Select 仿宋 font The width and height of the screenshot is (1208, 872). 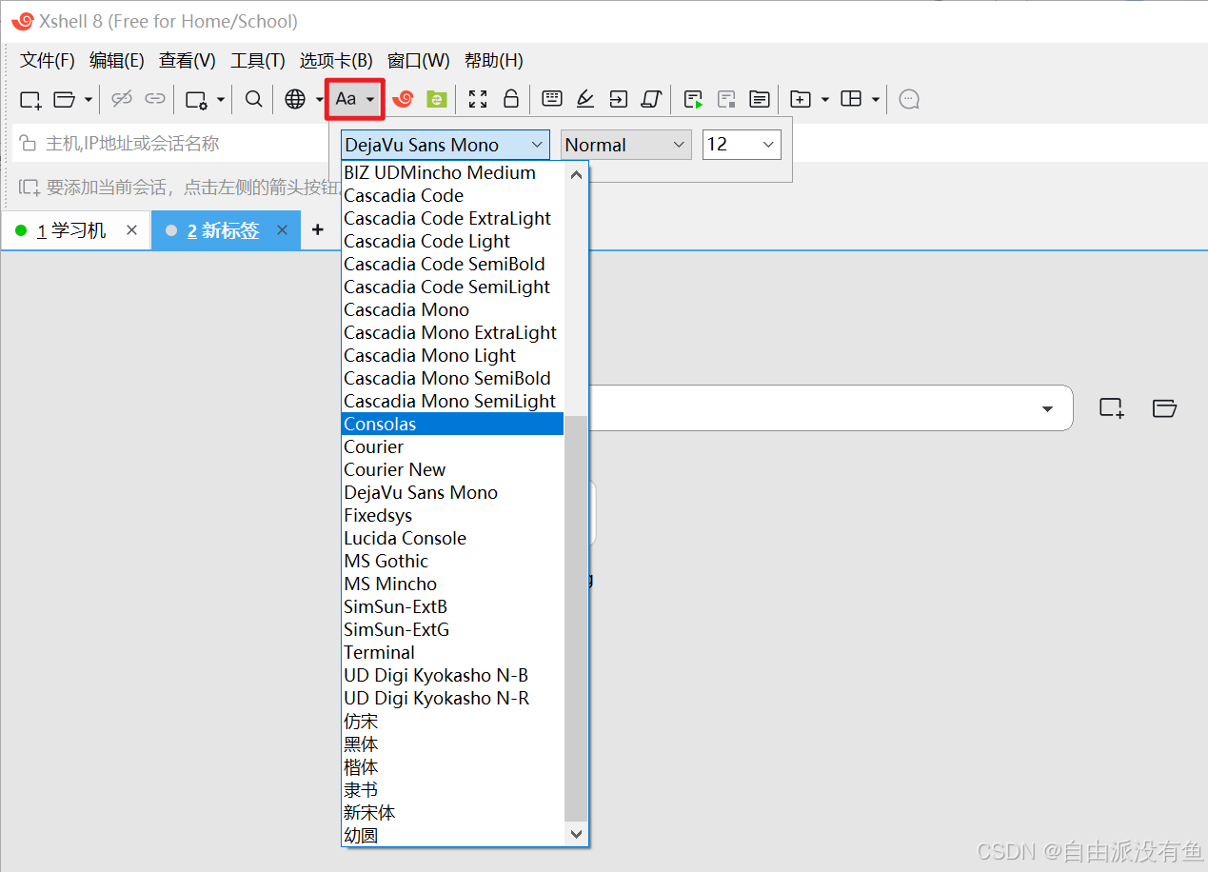click(x=452, y=721)
